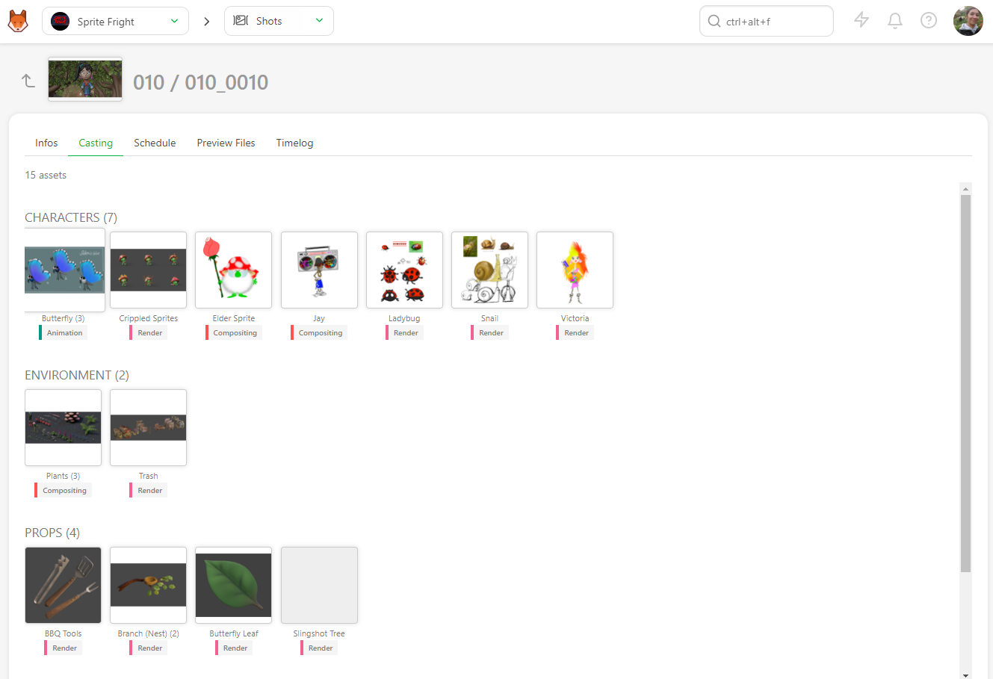
Task: Open the Timelog tab
Action: [294, 143]
